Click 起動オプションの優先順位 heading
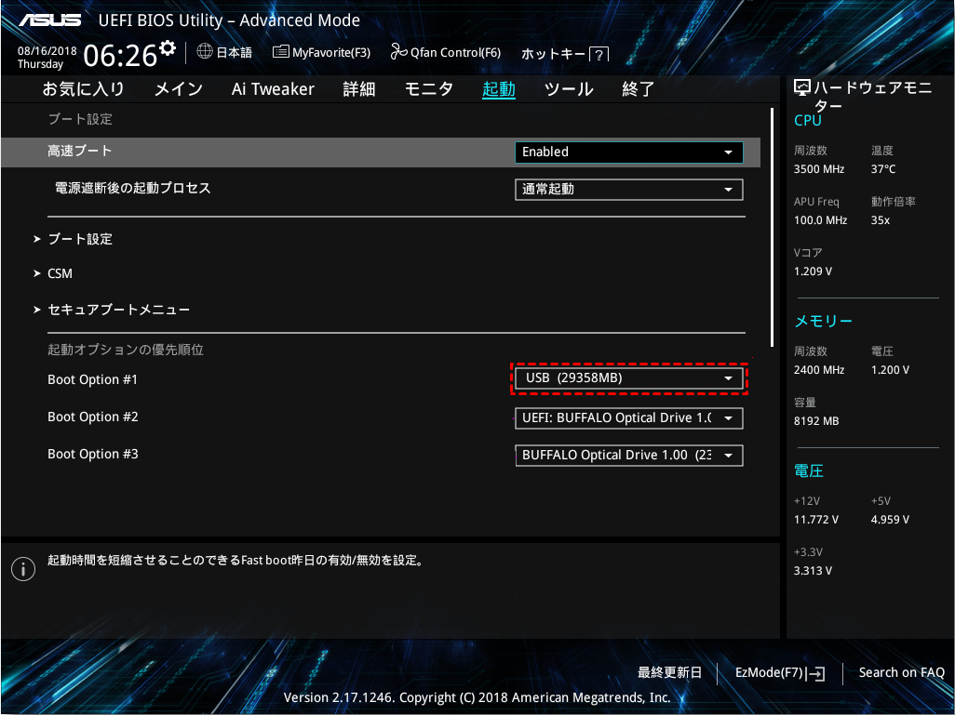Image resolution: width=955 pixels, height=715 pixels. 126,350
